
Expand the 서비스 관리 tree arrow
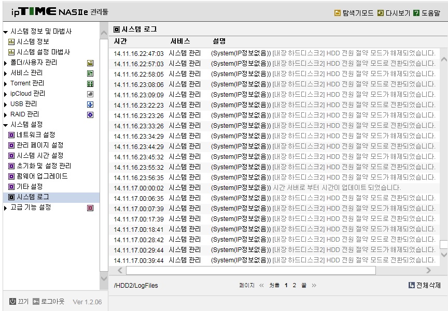pyautogui.click(x=5, y=73)
